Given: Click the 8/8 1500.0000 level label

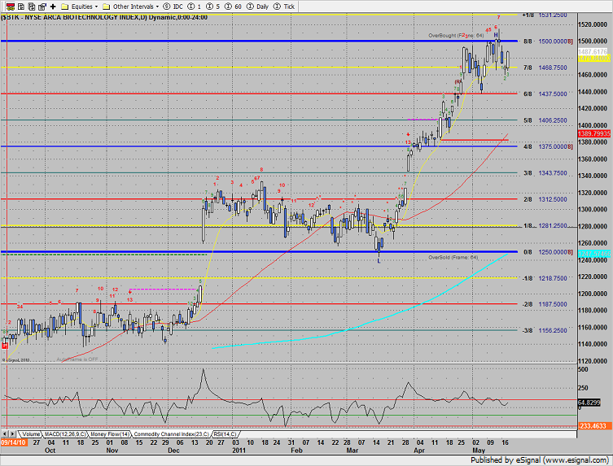Looking at the screenshot, I should click(548, 41).
